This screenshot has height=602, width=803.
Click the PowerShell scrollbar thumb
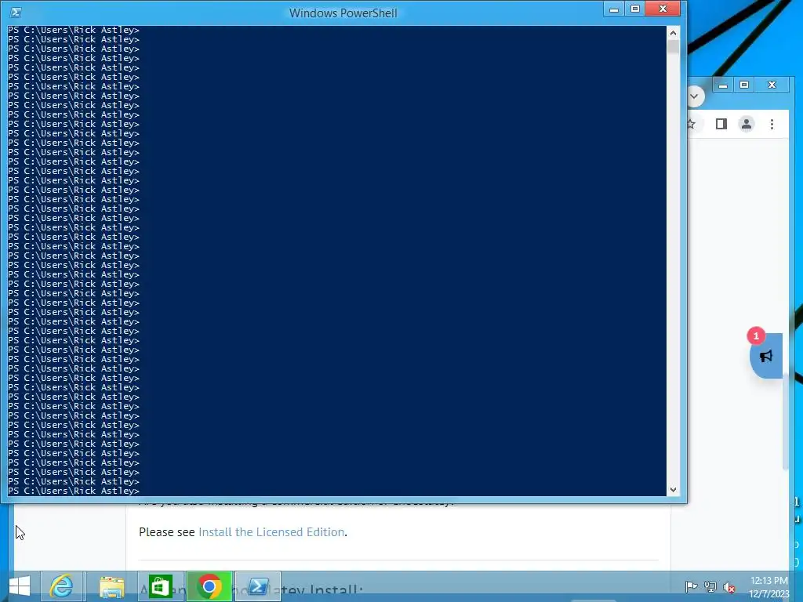pos(673,46)
